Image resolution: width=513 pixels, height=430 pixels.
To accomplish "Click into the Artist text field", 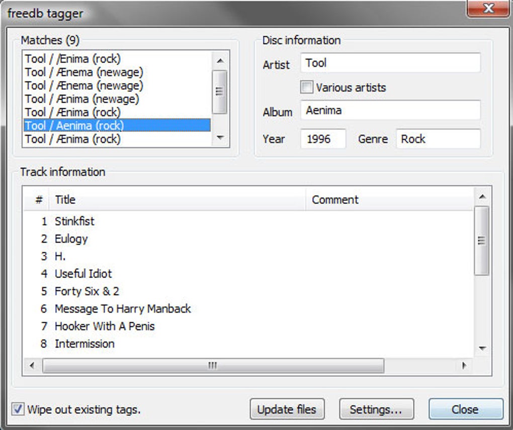I will [x=390, y=62].
